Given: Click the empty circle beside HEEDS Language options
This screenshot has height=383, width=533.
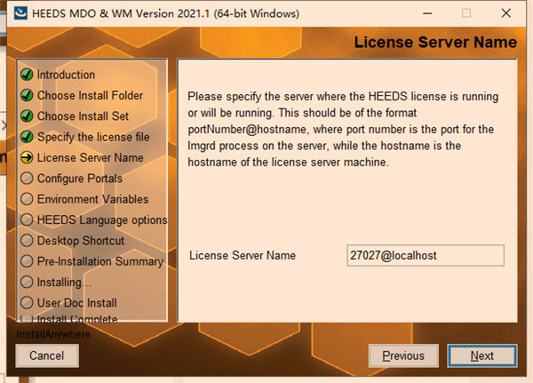Looking at the screenshot, I should 27,219.
